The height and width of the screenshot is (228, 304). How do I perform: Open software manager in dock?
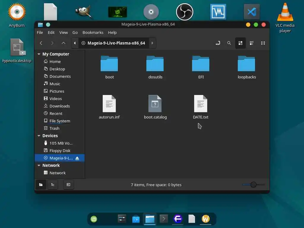[136, 219]
